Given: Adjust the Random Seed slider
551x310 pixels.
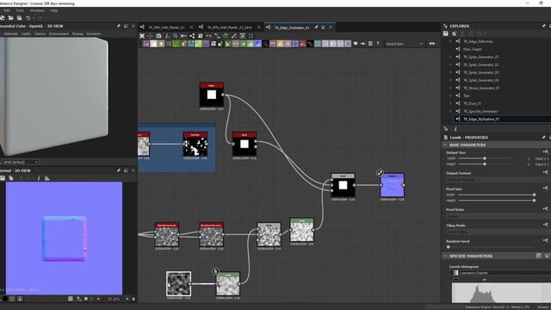Looking at the screenshot, I should pos(449,247).
